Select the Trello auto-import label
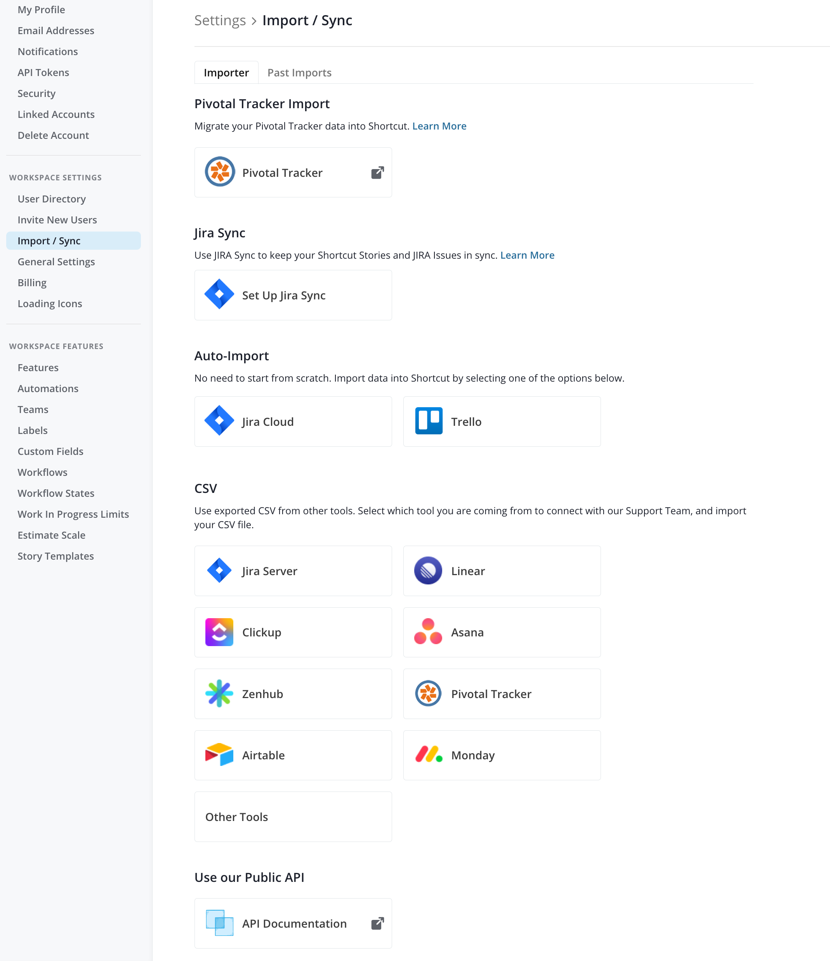Screen dimensions: 830x961 point(466,422)
